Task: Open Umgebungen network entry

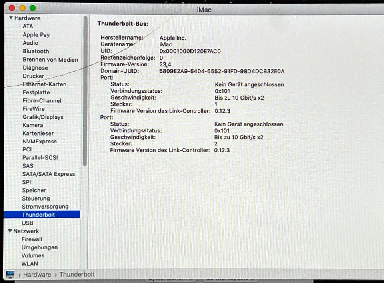Action: [x=40, y=247]
